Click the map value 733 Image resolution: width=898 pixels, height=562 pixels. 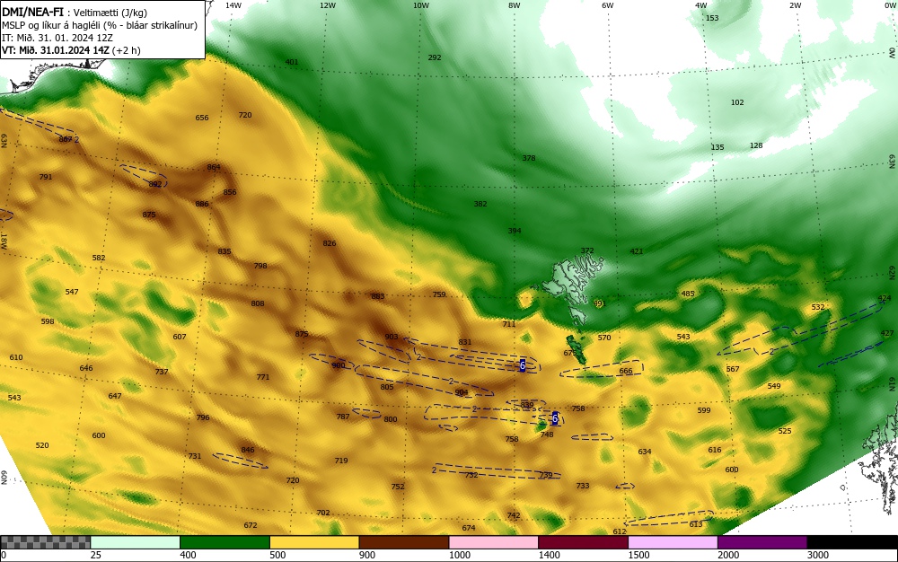point(583,486)
